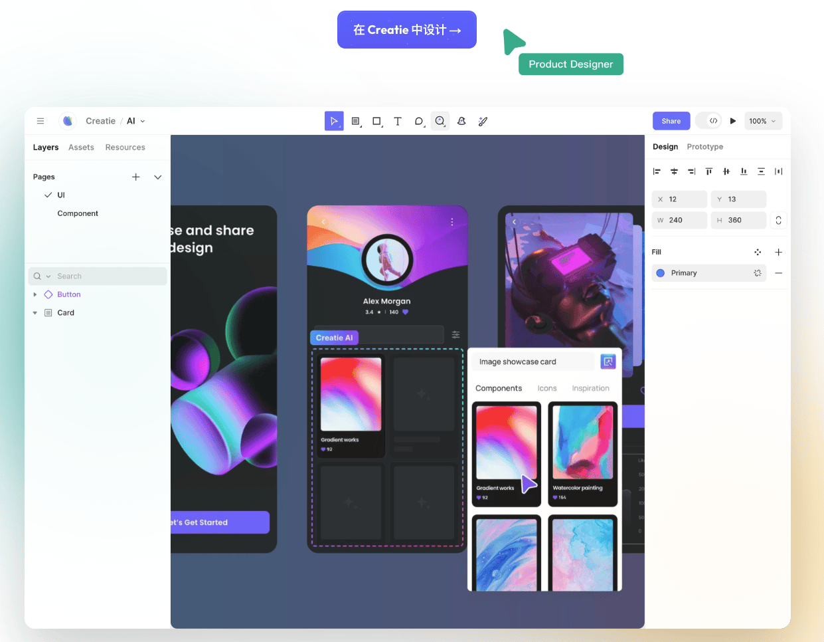Screen dimensions: 824x642
Task: Open the hamburger main menu
Action: pos(41,121)
